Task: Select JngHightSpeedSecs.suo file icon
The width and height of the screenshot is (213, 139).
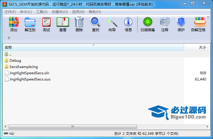Action: click(x=7, y=79)
